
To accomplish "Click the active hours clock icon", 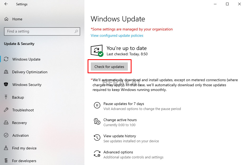I will point(97,121).
